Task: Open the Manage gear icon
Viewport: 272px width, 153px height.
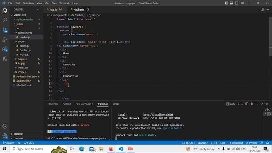Action: point(5,136)
